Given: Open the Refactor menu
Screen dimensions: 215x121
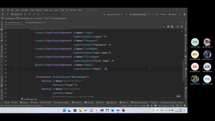Looking at the screenshot, I should [39, 10].
